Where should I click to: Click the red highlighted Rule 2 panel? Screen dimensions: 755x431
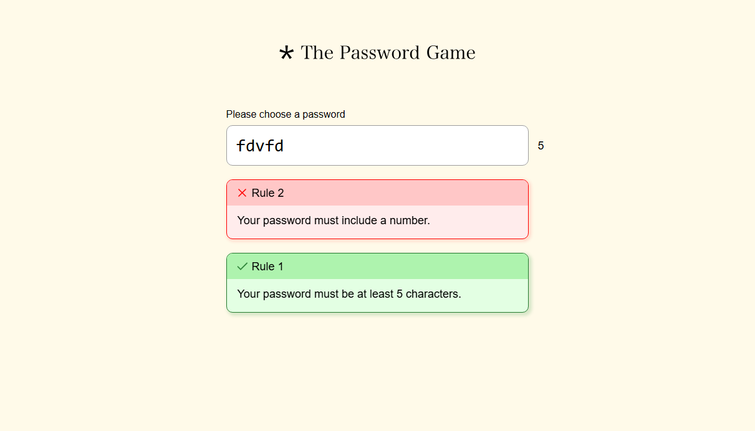pos(377,209)
